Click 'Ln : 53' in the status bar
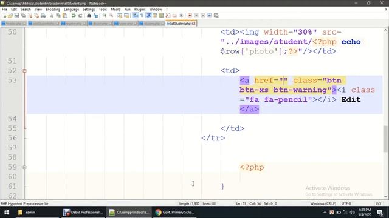389x218 pixels. [x=241, y=203]
